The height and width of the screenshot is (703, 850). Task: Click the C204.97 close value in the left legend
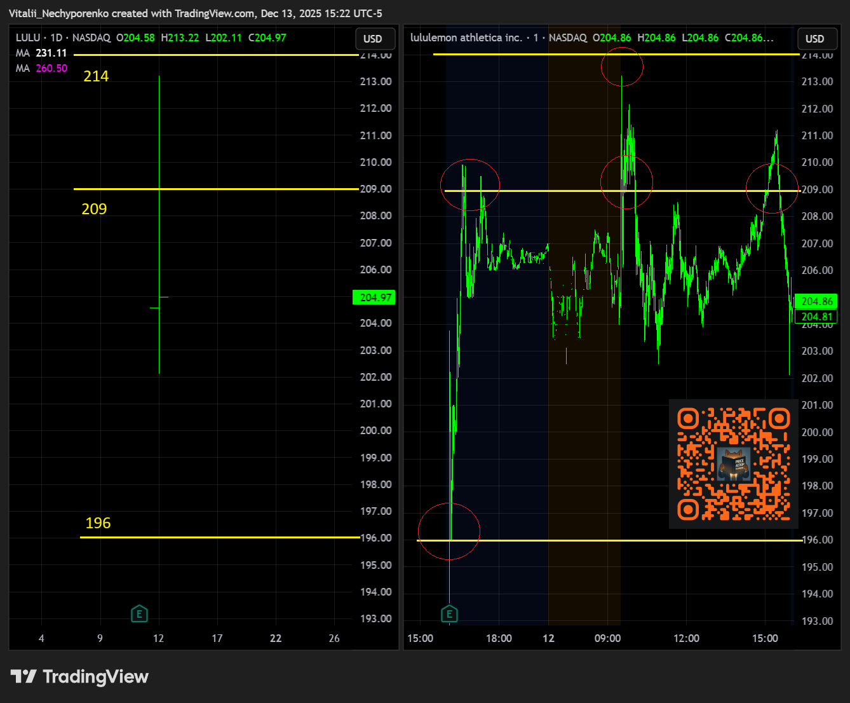click(267, 38)
